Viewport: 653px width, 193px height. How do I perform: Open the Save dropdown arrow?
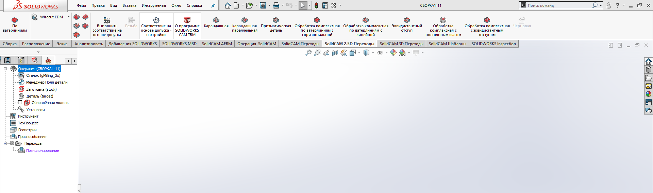pyautogui.click(x=269, y=5)
